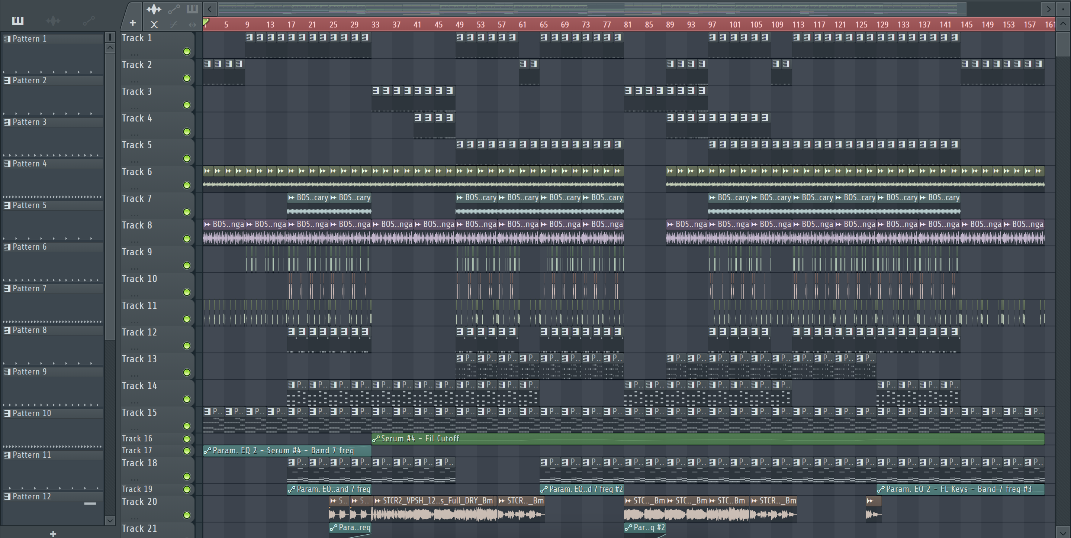Select Pattern 8 in the picker list
The height and width of the screenshot is (538, 1071).
[53, 330]
